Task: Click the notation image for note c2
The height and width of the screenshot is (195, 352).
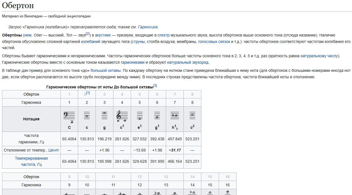Action: point(192,115)
